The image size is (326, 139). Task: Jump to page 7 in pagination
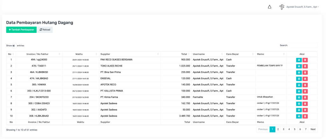point(305,129)
